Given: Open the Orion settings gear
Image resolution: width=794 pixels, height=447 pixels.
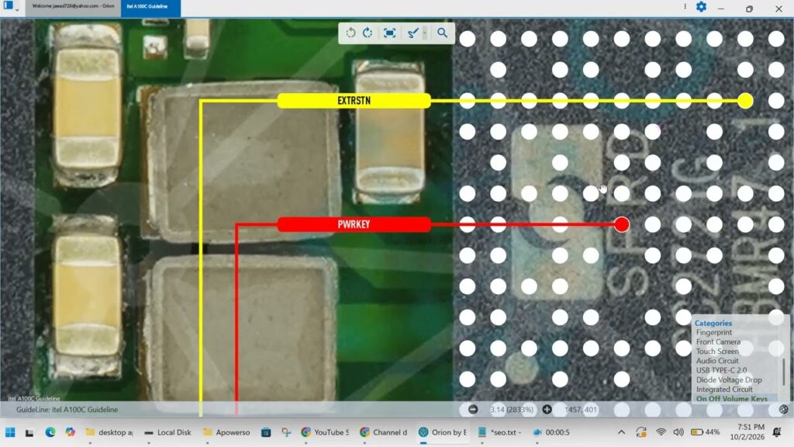Looking at the screenshot, I should 701,7.
